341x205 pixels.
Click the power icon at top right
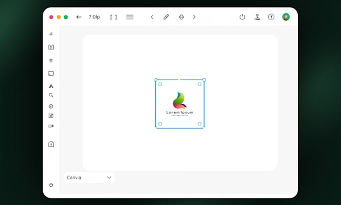tap(242, 17)
